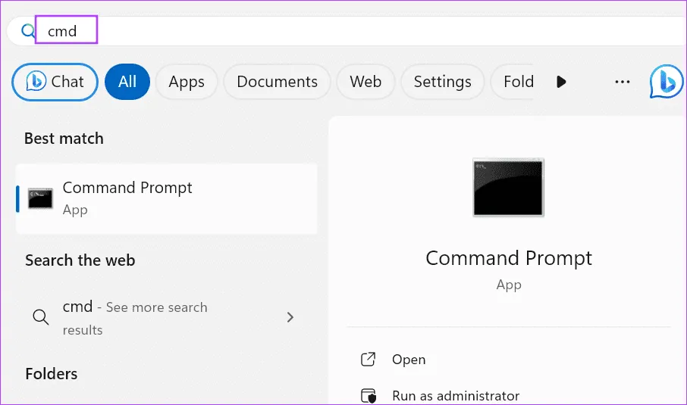Image resolution: width=687 pixels, height=405 pixels.
Task: Click the arrow to show more filters
Action: point(561,82)
